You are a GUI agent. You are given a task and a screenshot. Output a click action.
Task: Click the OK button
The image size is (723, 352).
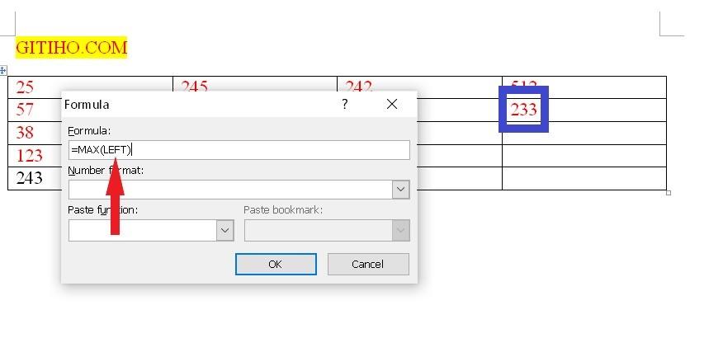(x=276, y=264)
